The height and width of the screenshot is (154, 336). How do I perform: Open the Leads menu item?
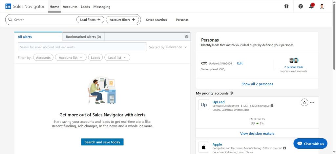click(85, 7)
